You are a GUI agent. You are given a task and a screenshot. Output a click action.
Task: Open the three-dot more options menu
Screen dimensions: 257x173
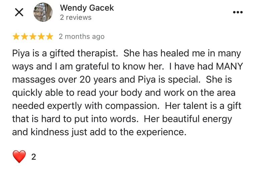point(238,12)
